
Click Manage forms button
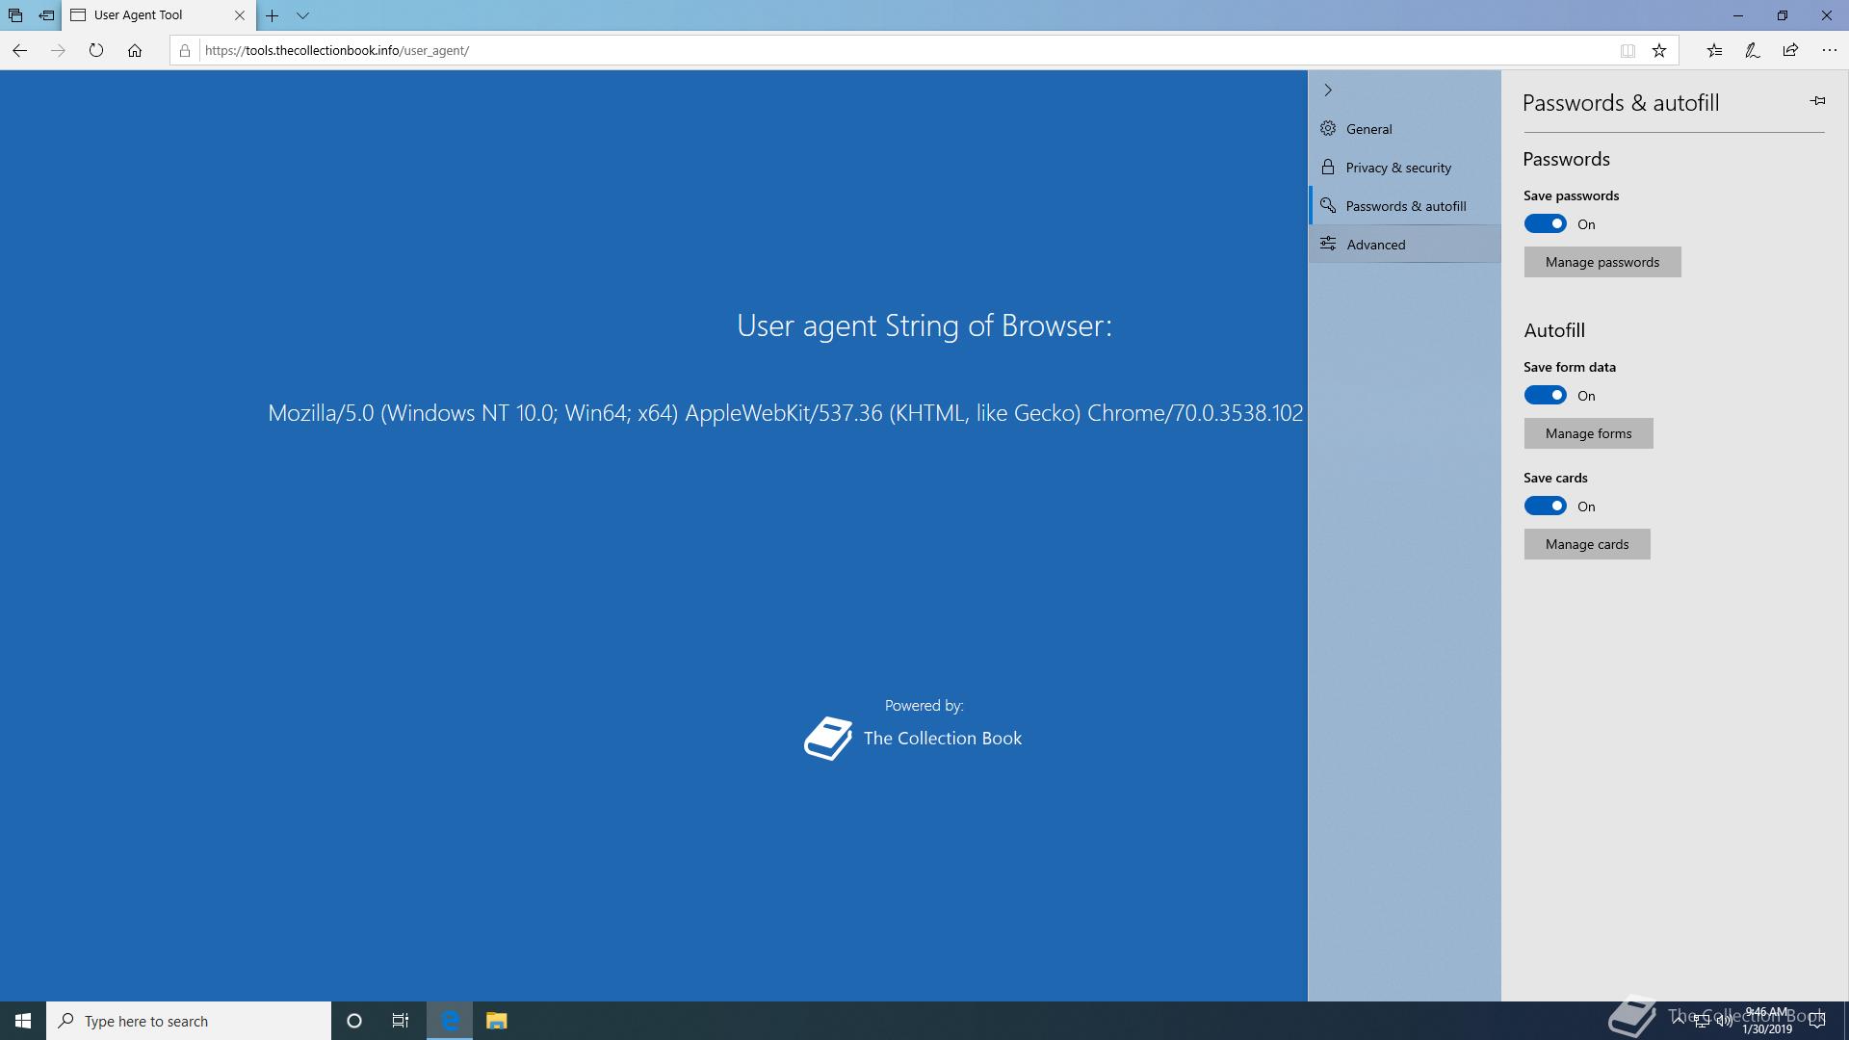point(1588,433)
